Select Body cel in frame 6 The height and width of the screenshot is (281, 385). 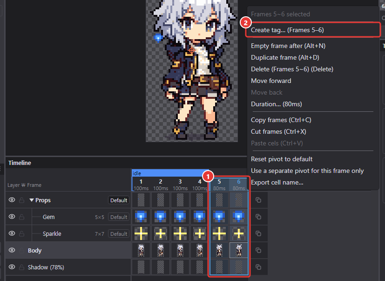coord(239,250)
